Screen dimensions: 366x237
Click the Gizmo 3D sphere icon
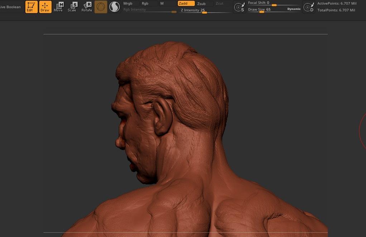pyautogui.click(x=101, y=7)
